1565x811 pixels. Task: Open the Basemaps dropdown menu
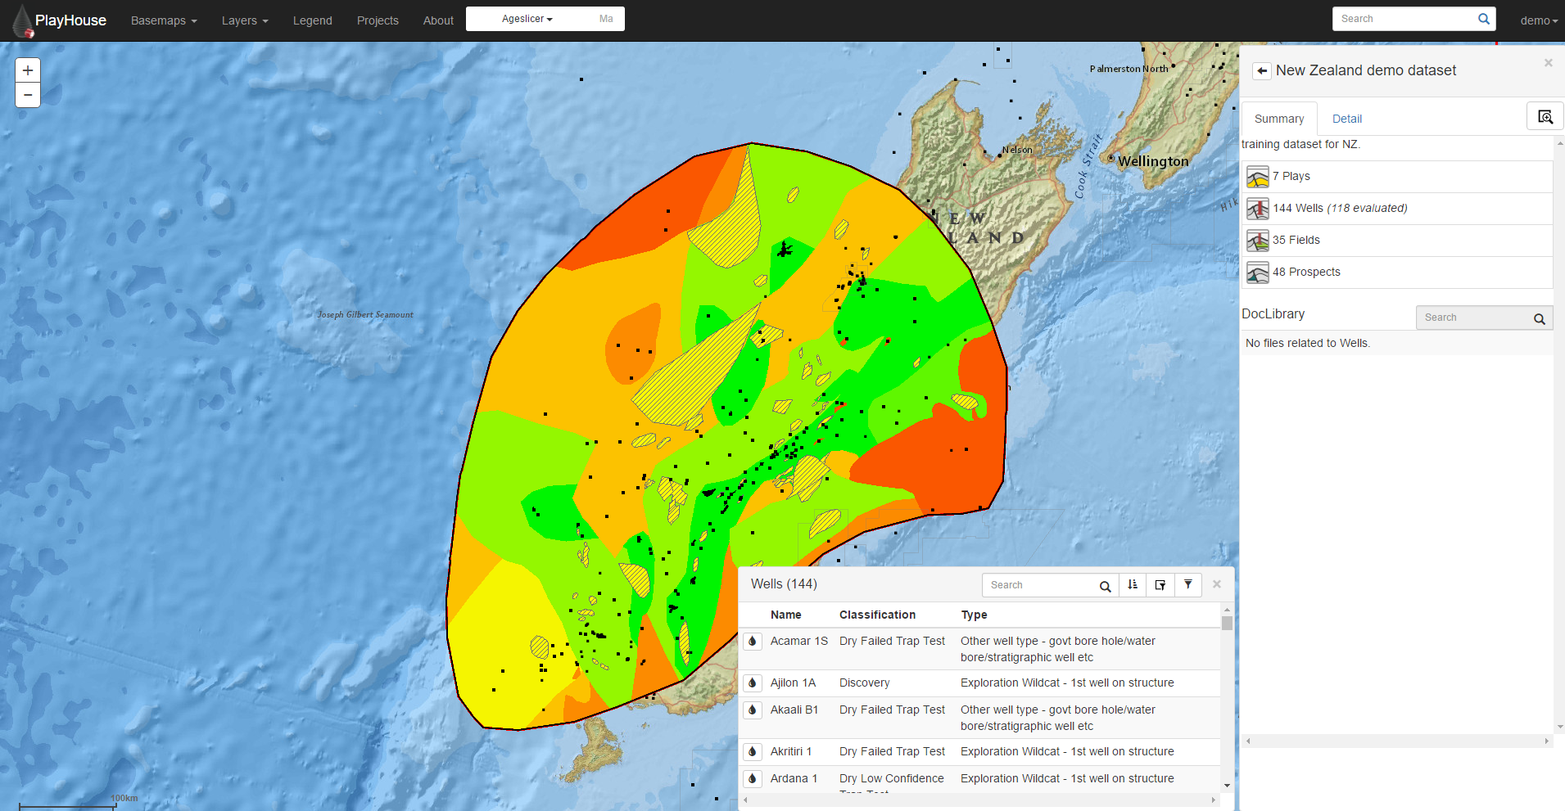click(x=164, y=20)
